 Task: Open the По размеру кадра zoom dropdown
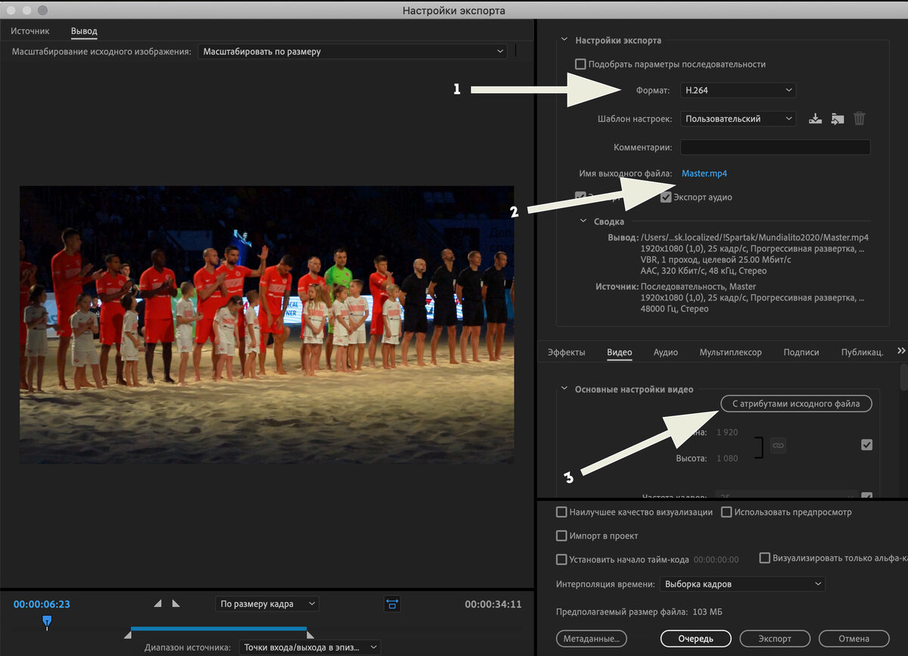[267, 604]
